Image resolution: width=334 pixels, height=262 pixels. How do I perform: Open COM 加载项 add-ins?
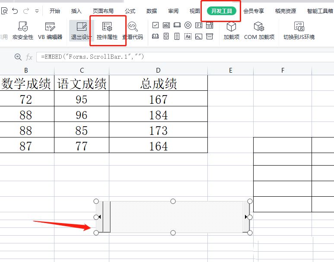(x=259, y=31)
